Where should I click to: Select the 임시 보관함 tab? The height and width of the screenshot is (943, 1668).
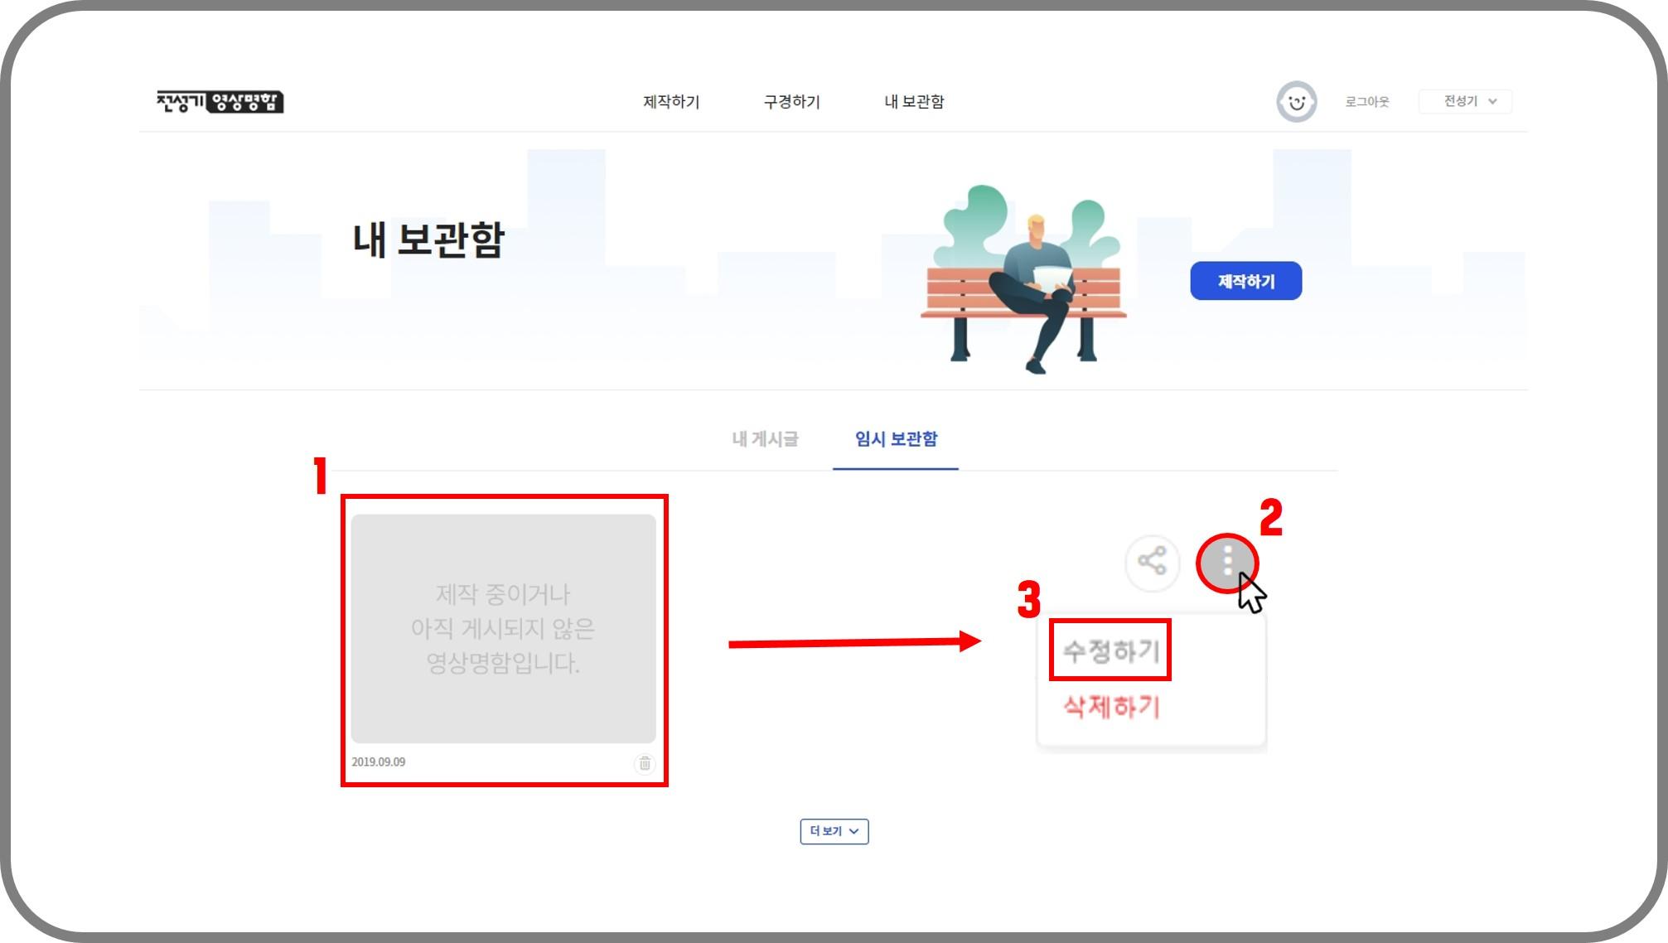pos(896,439)
